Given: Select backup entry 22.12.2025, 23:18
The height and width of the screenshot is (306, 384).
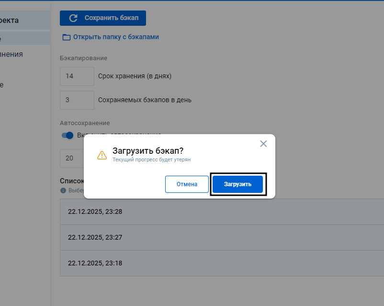Looking at the screenshot, I should [222, 263].
